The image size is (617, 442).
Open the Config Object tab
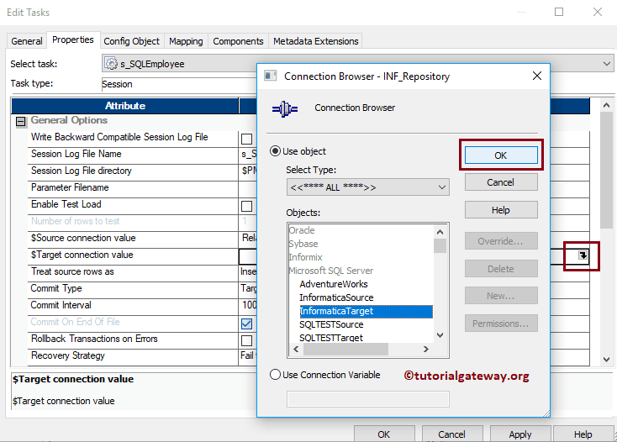tap(131, 41)
